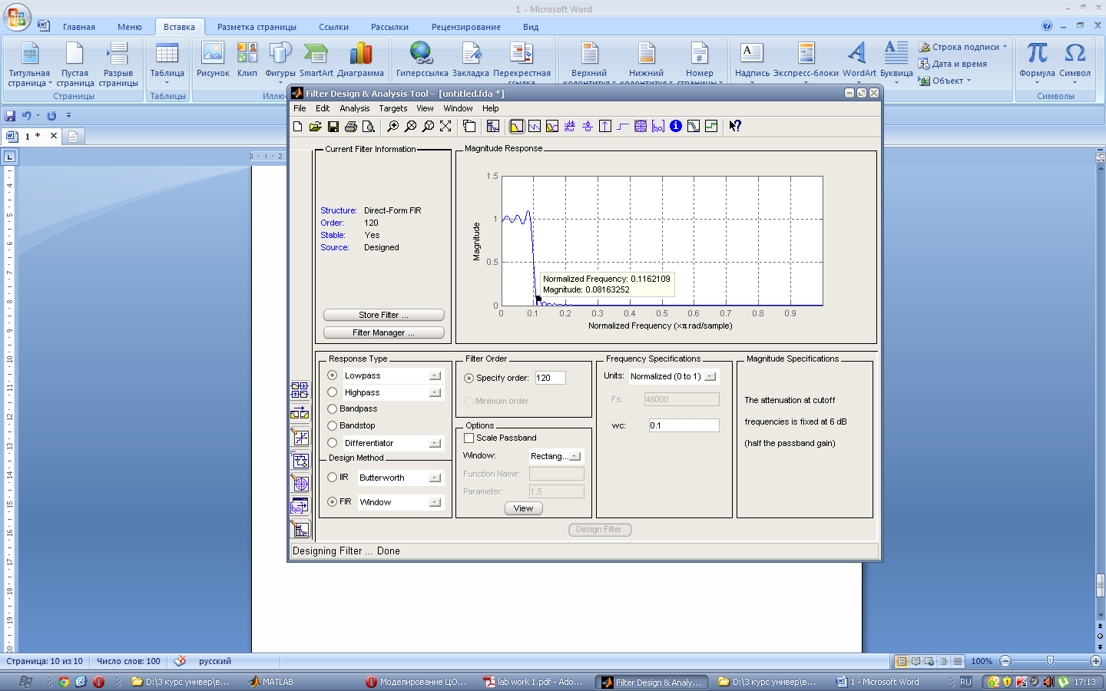Expand the Butterworth IIR method dropdown
The image size is (1106, 691).
point(435,478)
